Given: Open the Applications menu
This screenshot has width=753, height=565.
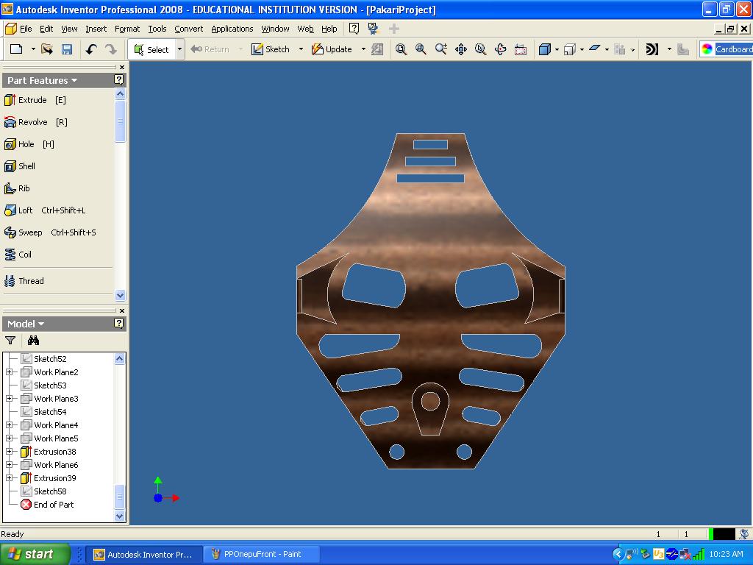Looking at the screenshot, I should 232,29.
